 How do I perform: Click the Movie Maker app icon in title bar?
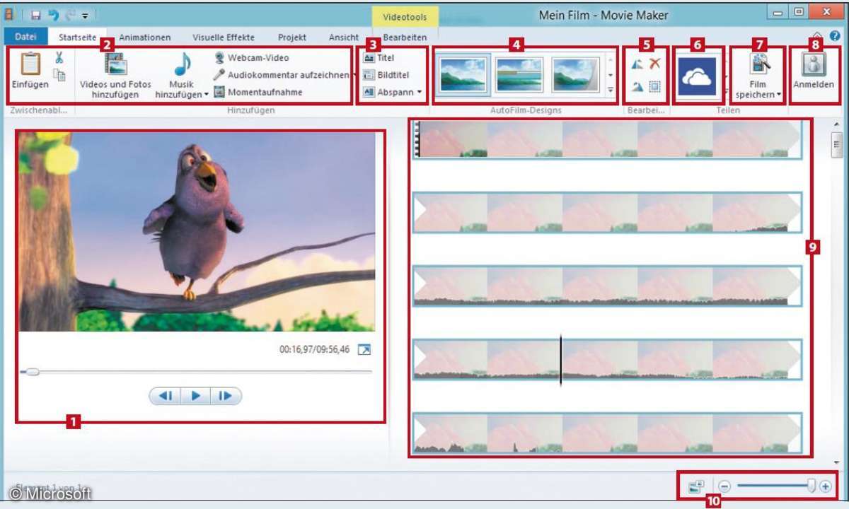9,14
